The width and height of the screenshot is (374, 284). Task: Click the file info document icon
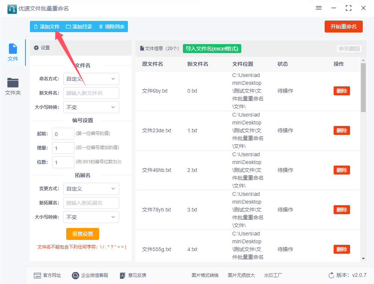[142, 48]
